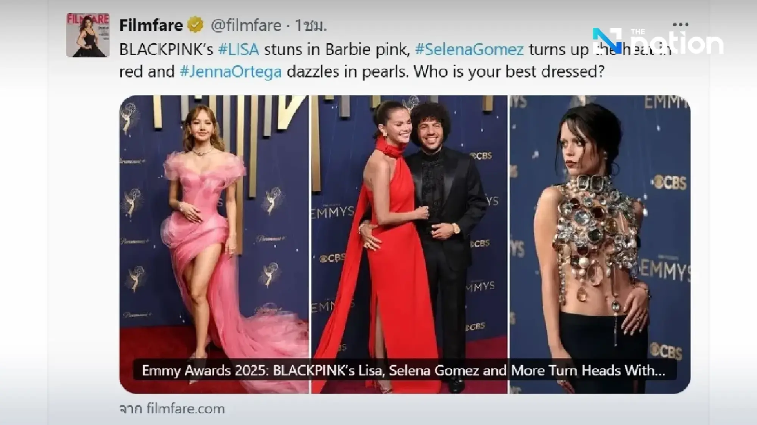
Task: Open the red halter dress couple photo
Action: [x=409, y=227]
